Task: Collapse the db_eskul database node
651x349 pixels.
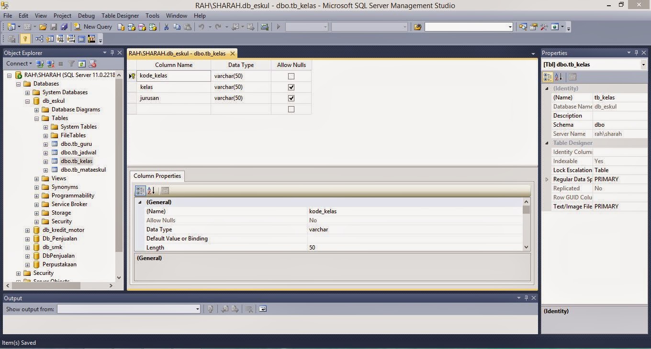Action: (x=28, y=101)
